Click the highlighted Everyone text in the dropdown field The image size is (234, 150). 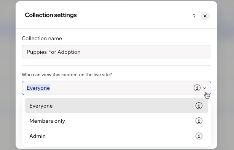point(38,88)
